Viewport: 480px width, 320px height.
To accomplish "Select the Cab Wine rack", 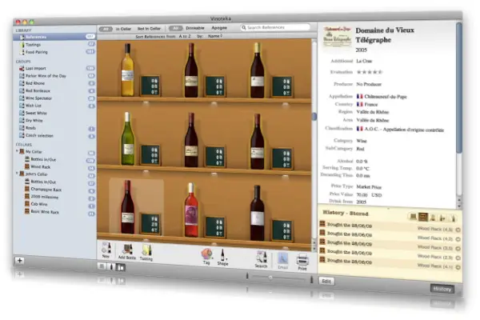I will 54,204.
